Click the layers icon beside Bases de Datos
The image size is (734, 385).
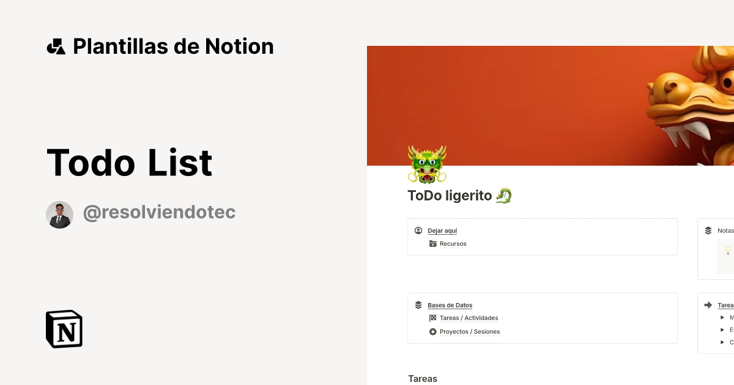418,305
